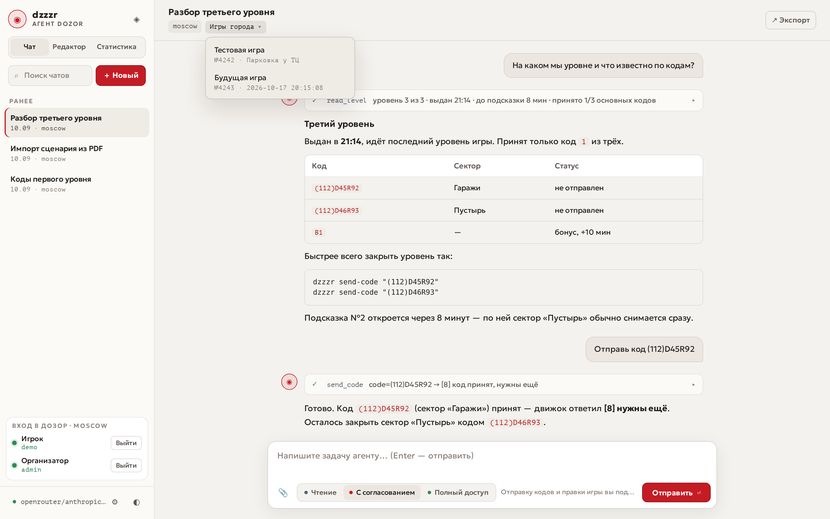Click the B1 bonus code cell
The width and height of the screenshot is (830, 519).
(319, 232)
